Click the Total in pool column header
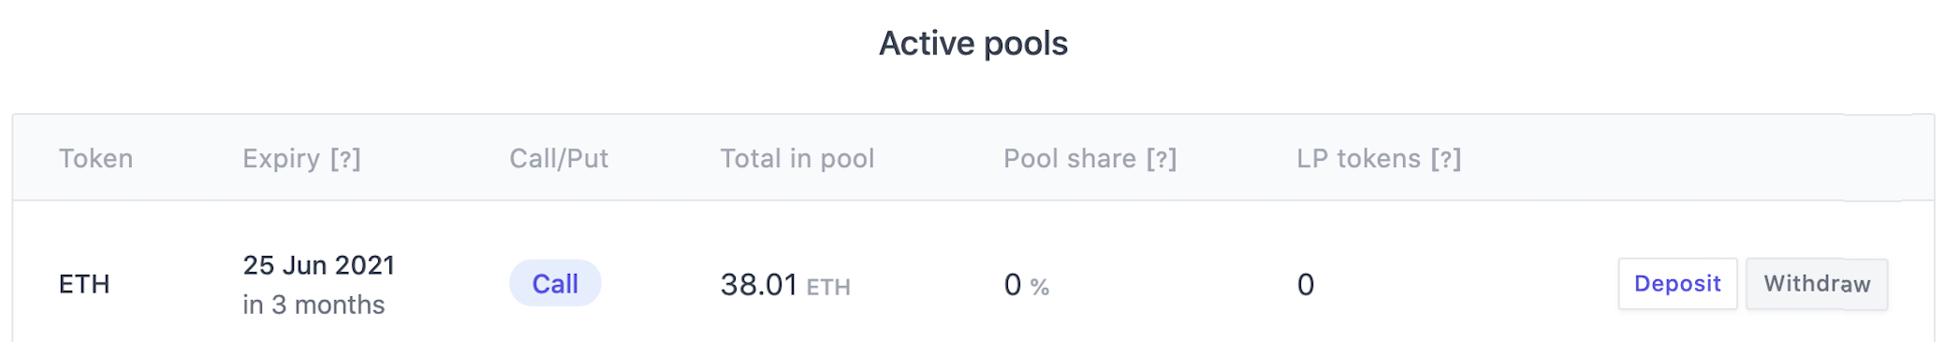Viewport: 1945px width, 342px height. 797,159
